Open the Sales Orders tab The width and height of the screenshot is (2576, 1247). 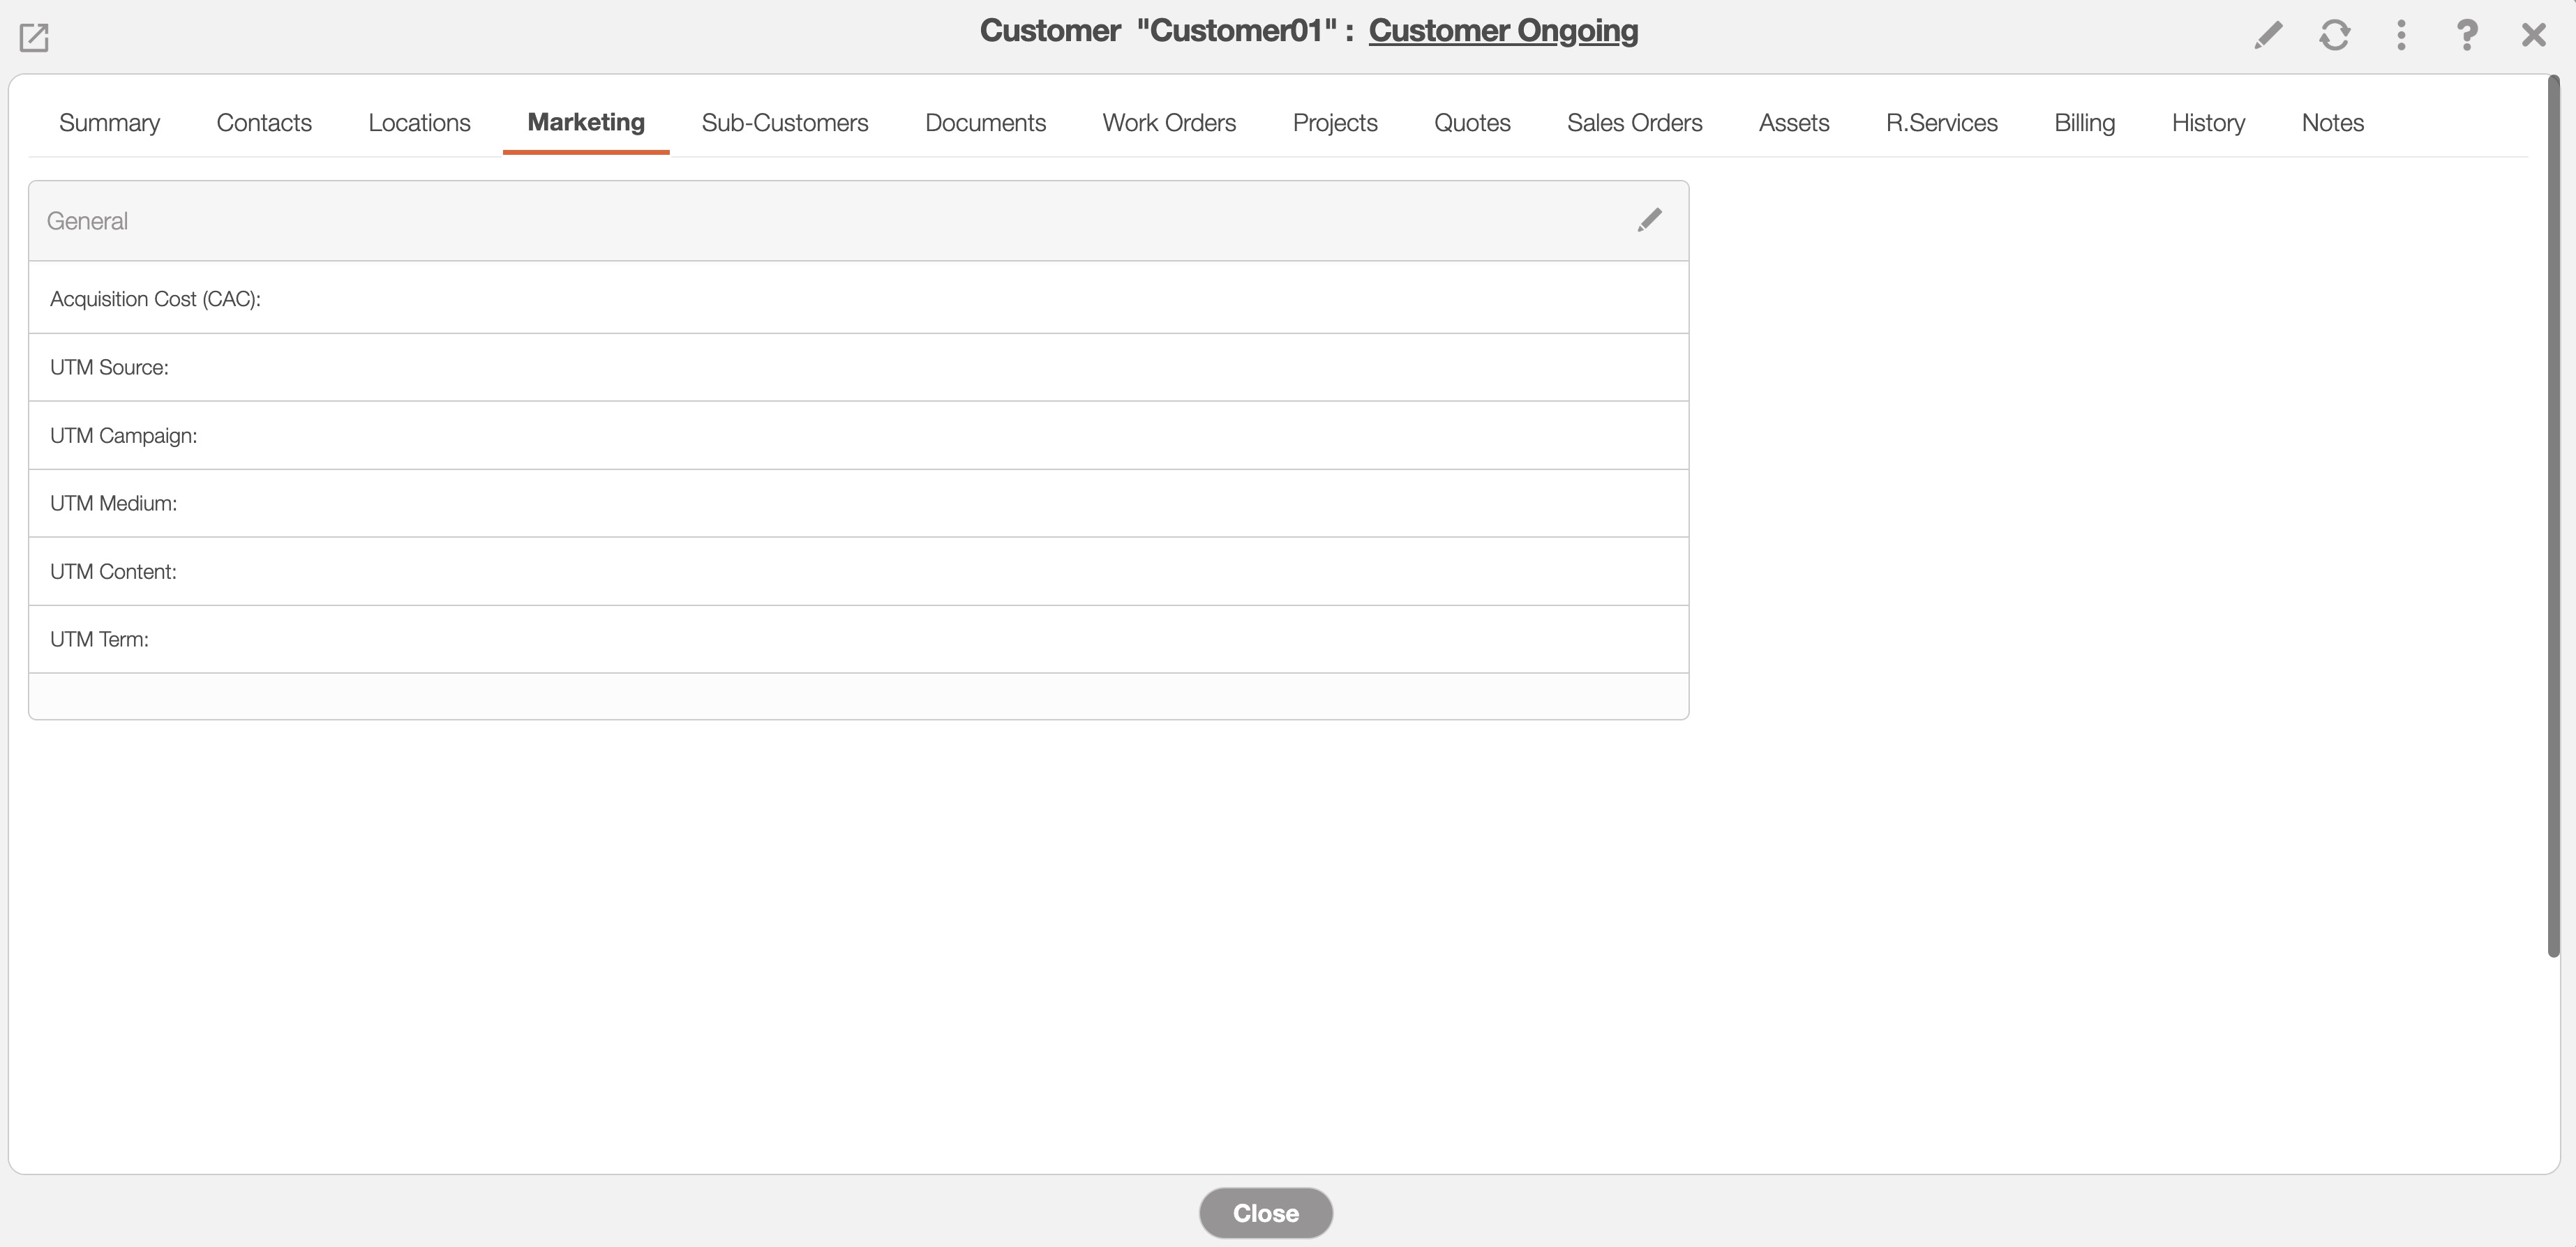point(1634,123)
